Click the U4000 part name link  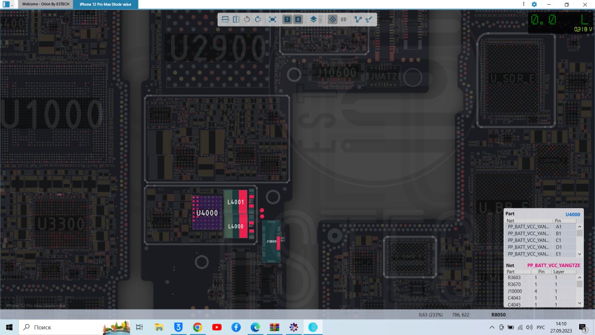click(573, 214)
